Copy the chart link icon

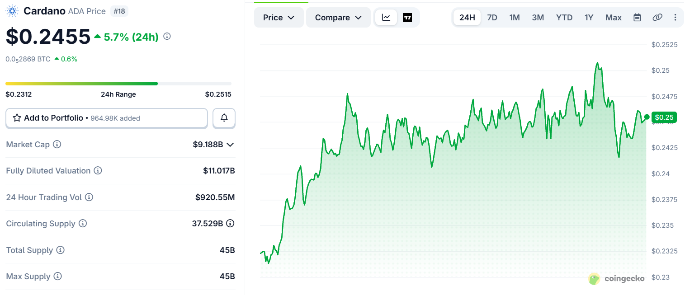pyautogui.click(x=657, y=18)
